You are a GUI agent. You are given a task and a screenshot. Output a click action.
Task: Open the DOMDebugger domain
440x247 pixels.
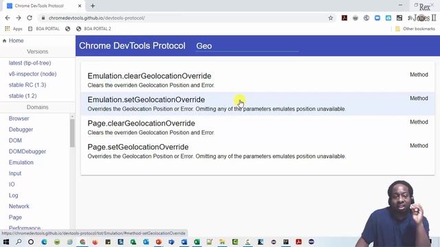pyautogui.click(x=27, y=152)
